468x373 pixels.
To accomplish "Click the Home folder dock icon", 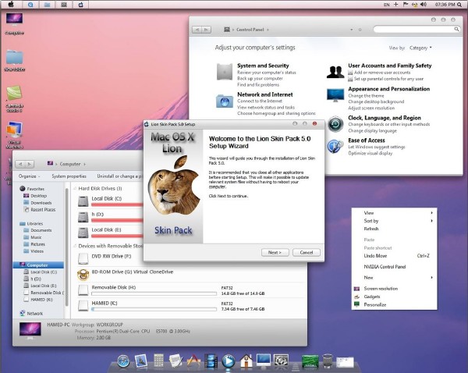I will [246, 361].
